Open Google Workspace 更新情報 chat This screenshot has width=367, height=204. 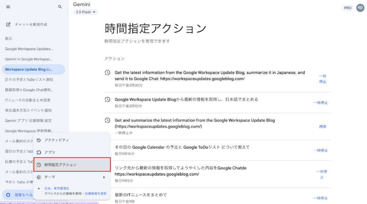tap(29, 131)
